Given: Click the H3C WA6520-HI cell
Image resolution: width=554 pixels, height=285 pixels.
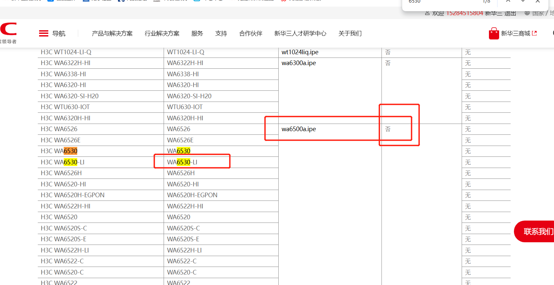Looking at the screenshot, I should point(63,184).
